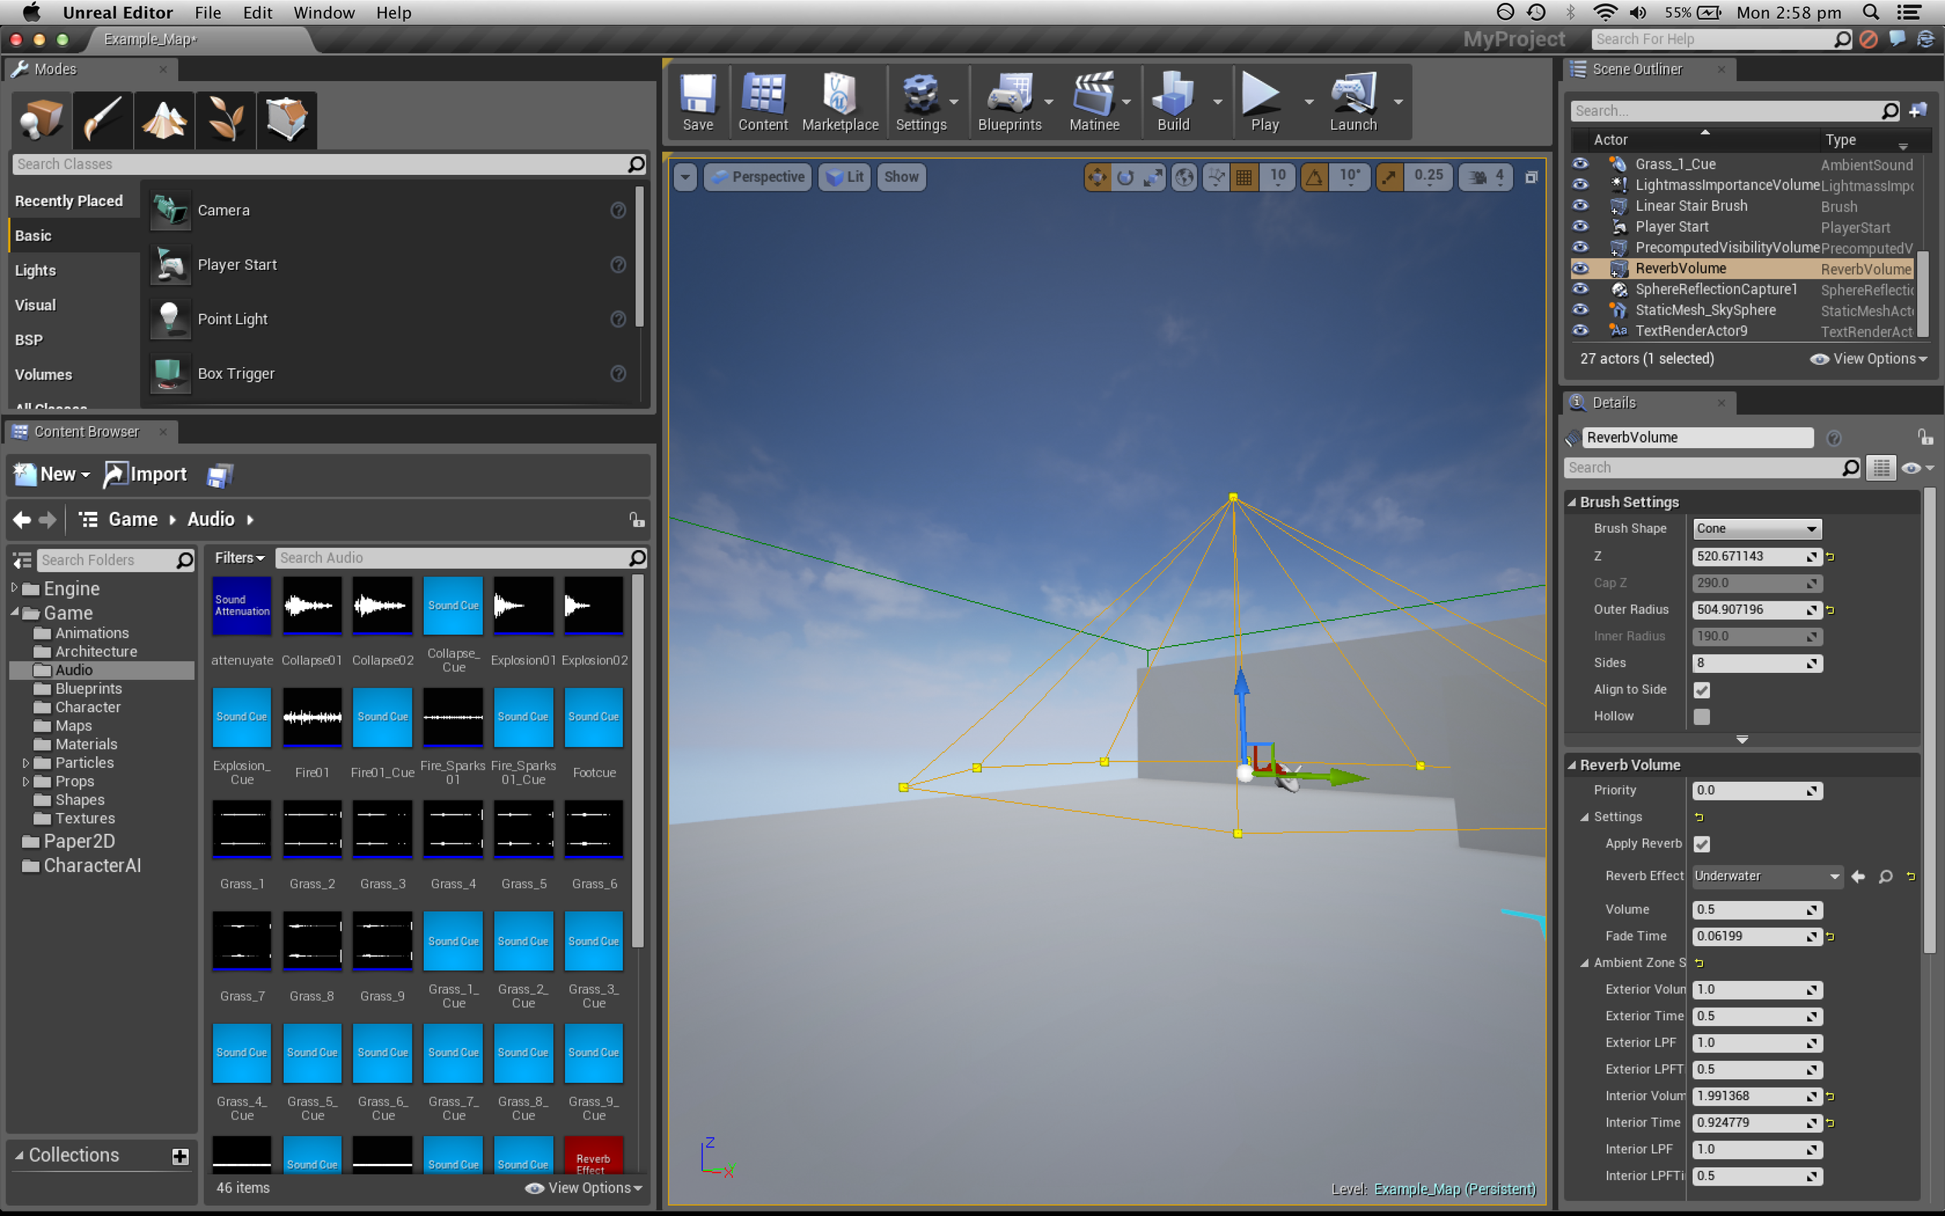Toggle surface snapping icon in viewport
This screenshot has height=1216, width=1945.
(1217, 177)
